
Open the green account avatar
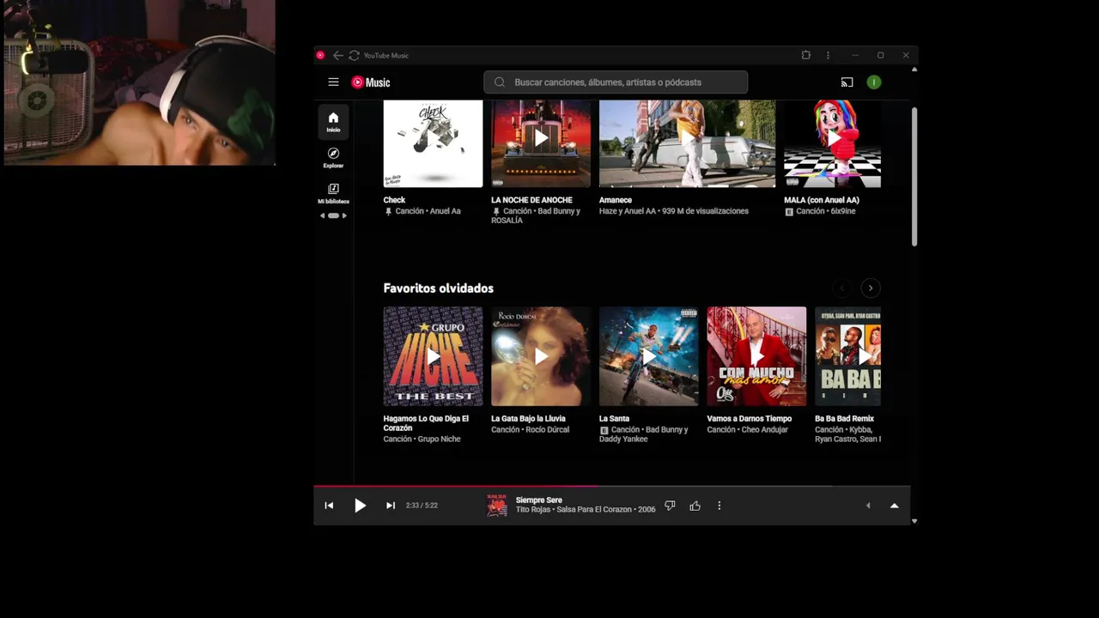click(x=874, y=82)
